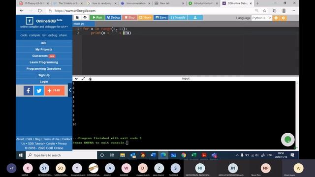Open a new browser tab
The image size is (315, 177).
tap(257, 3)
